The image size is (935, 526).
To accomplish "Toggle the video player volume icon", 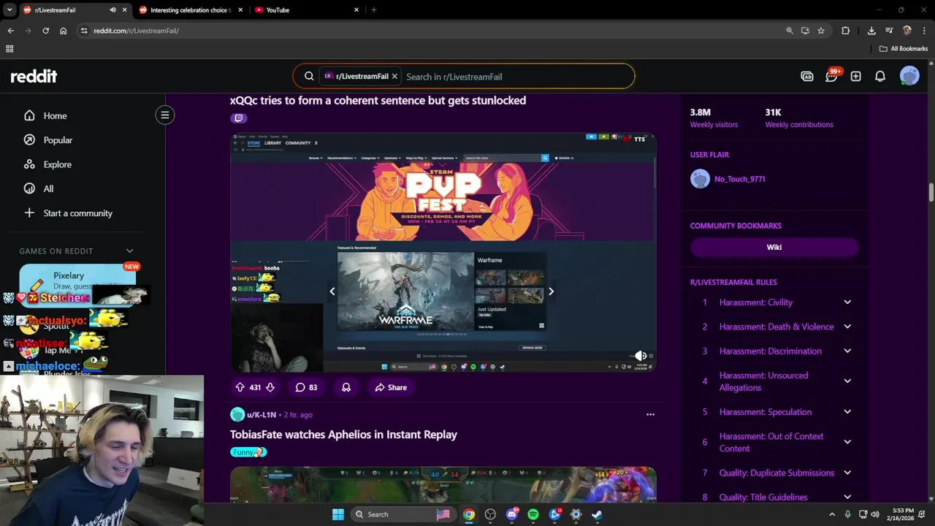I will point(640,356).
